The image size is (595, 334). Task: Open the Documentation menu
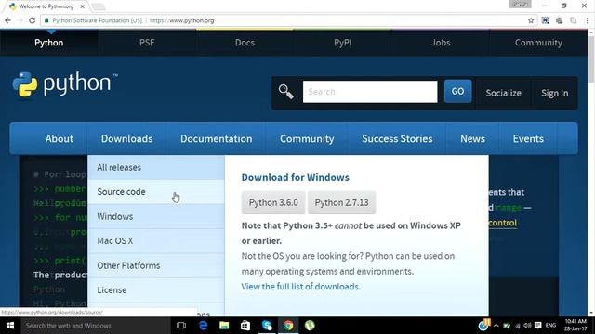tap(217, 138)
